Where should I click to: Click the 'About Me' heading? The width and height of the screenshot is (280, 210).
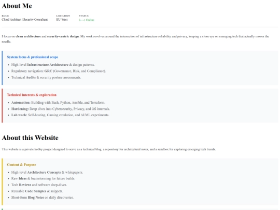point(17,6)
